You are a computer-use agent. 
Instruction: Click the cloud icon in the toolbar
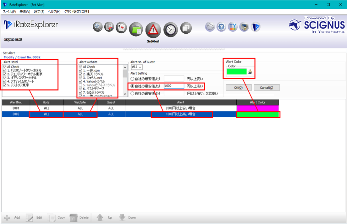(x=210, y=27)
